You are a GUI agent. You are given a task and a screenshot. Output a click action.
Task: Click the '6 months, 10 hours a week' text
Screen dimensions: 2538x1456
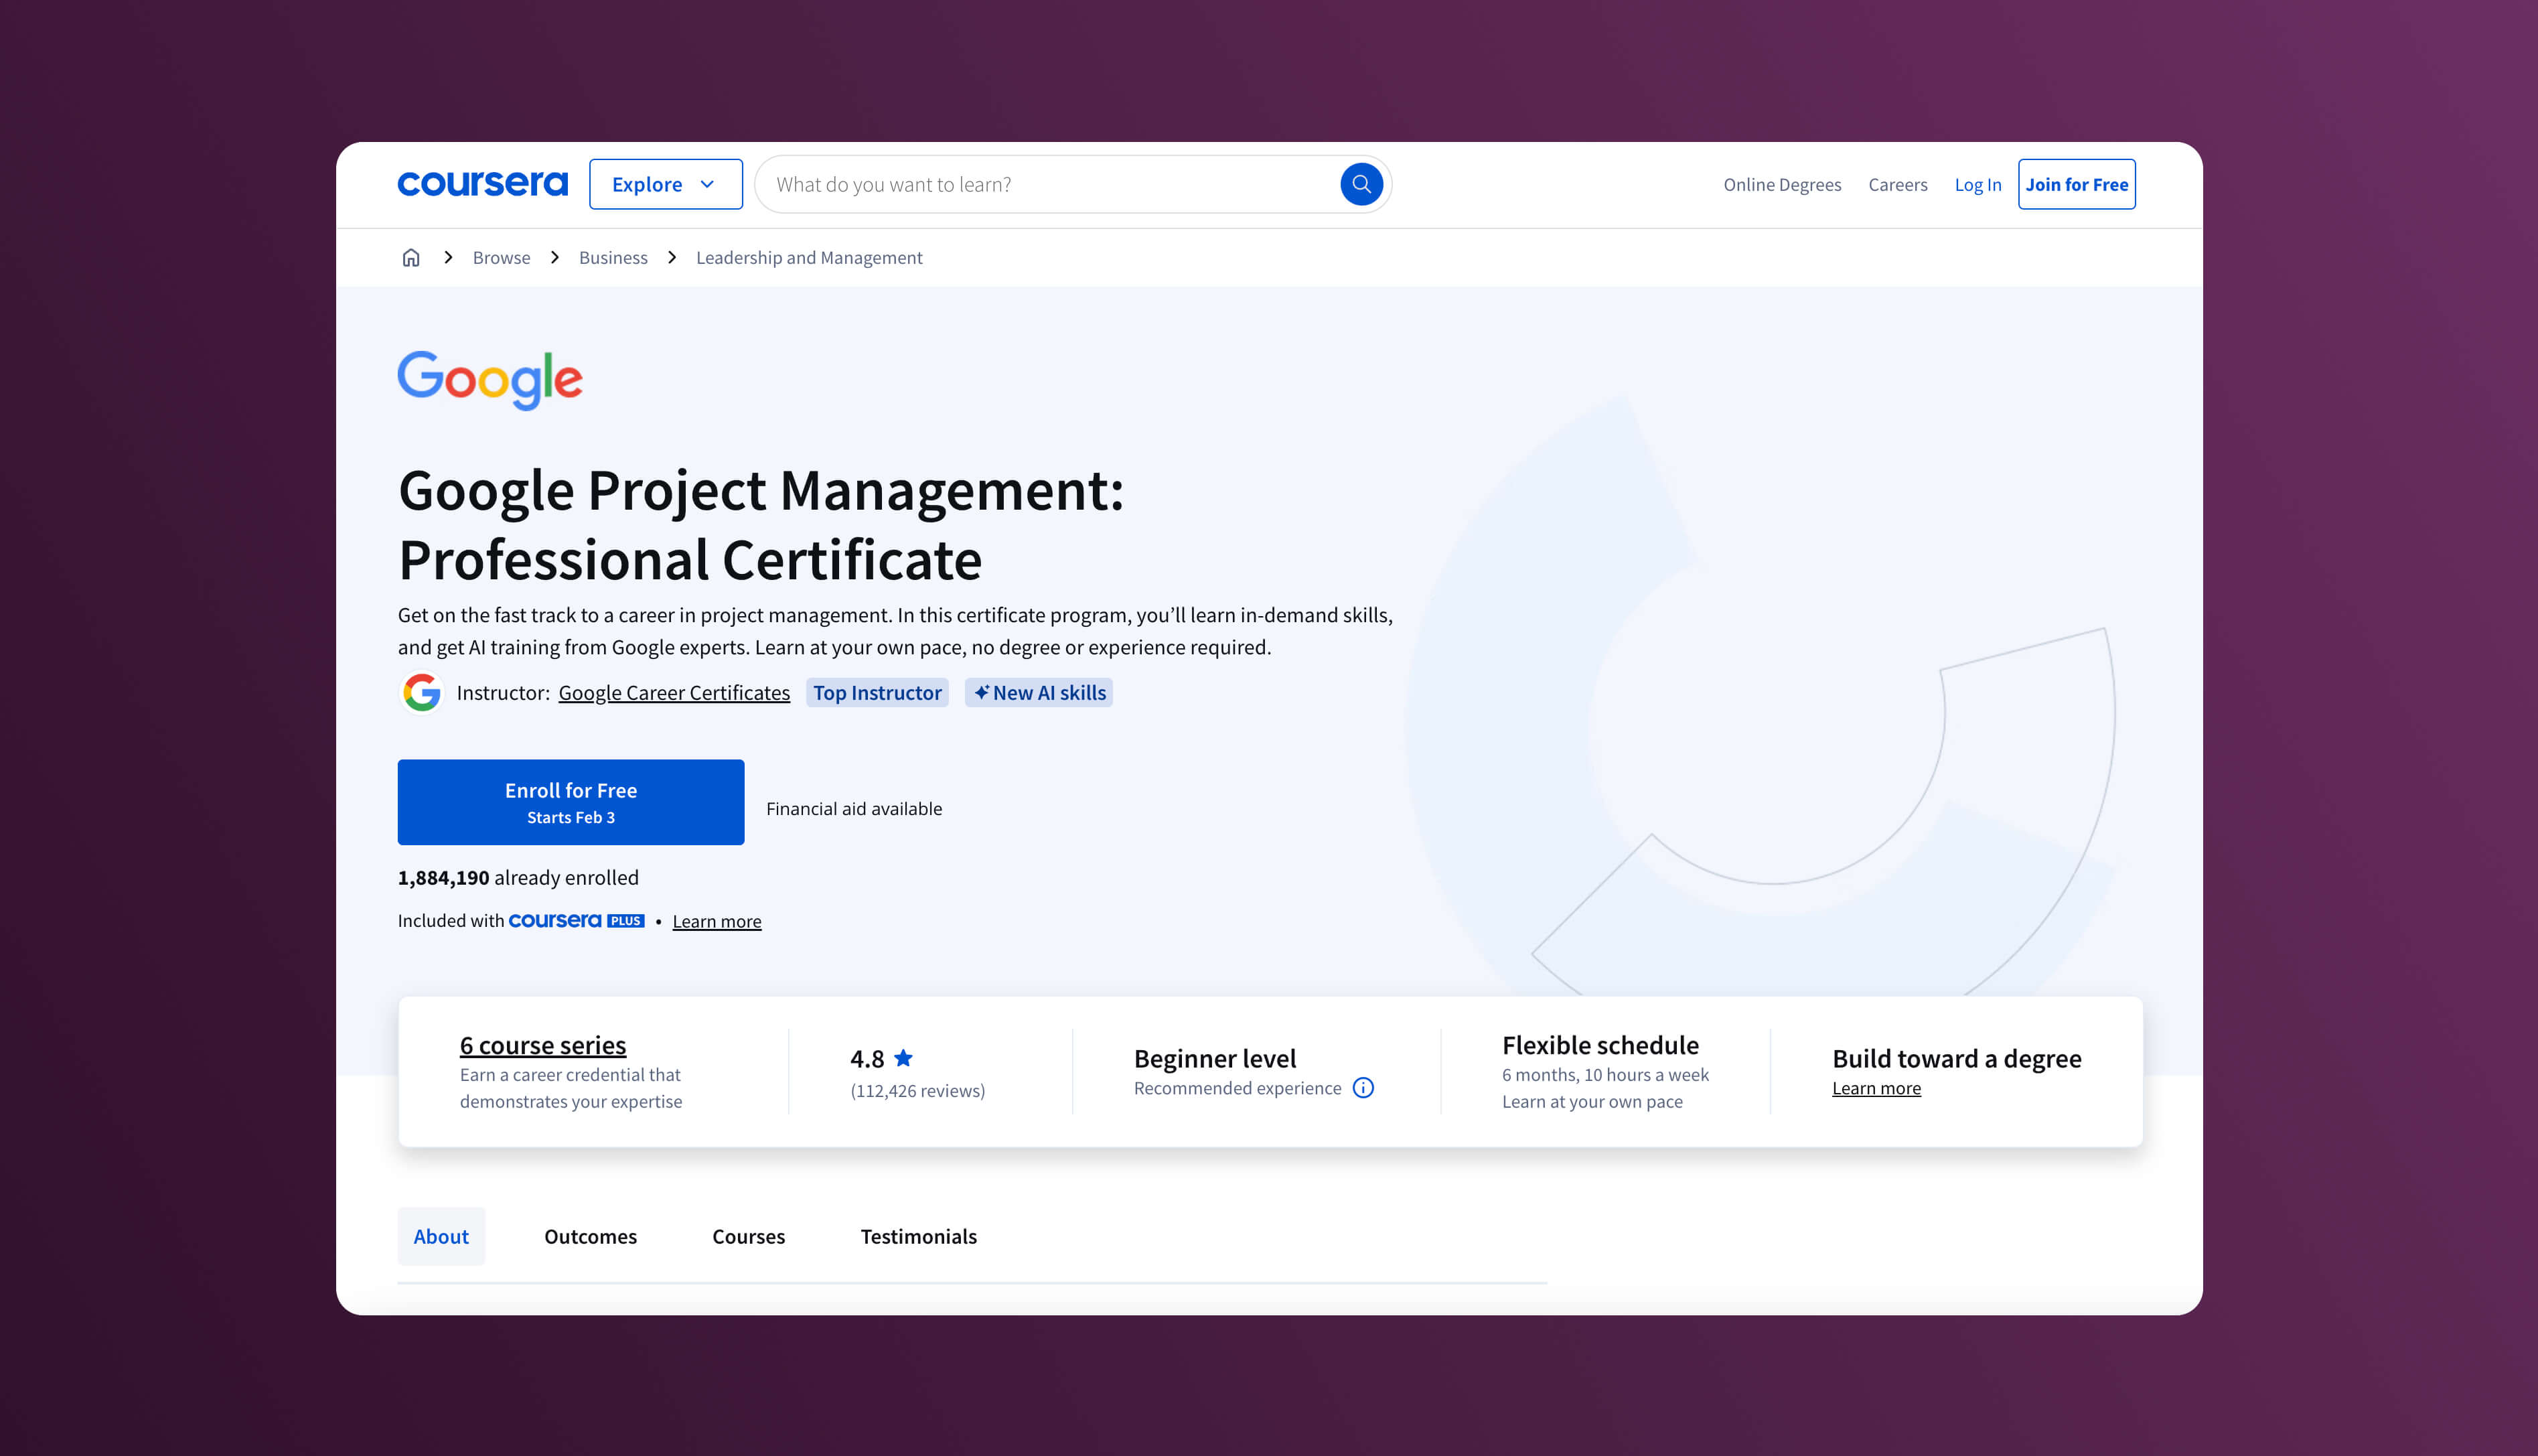1605,1075
